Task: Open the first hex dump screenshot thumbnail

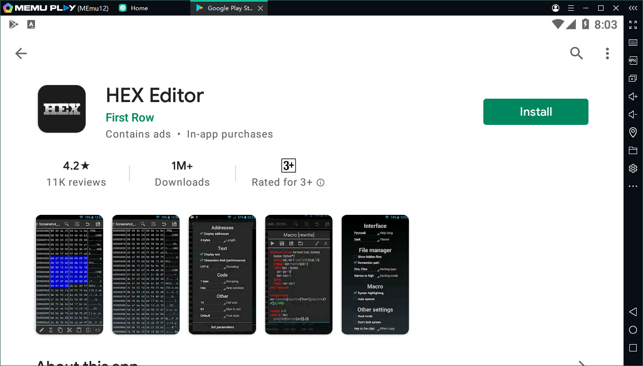Action: click(x=69, y=275)
